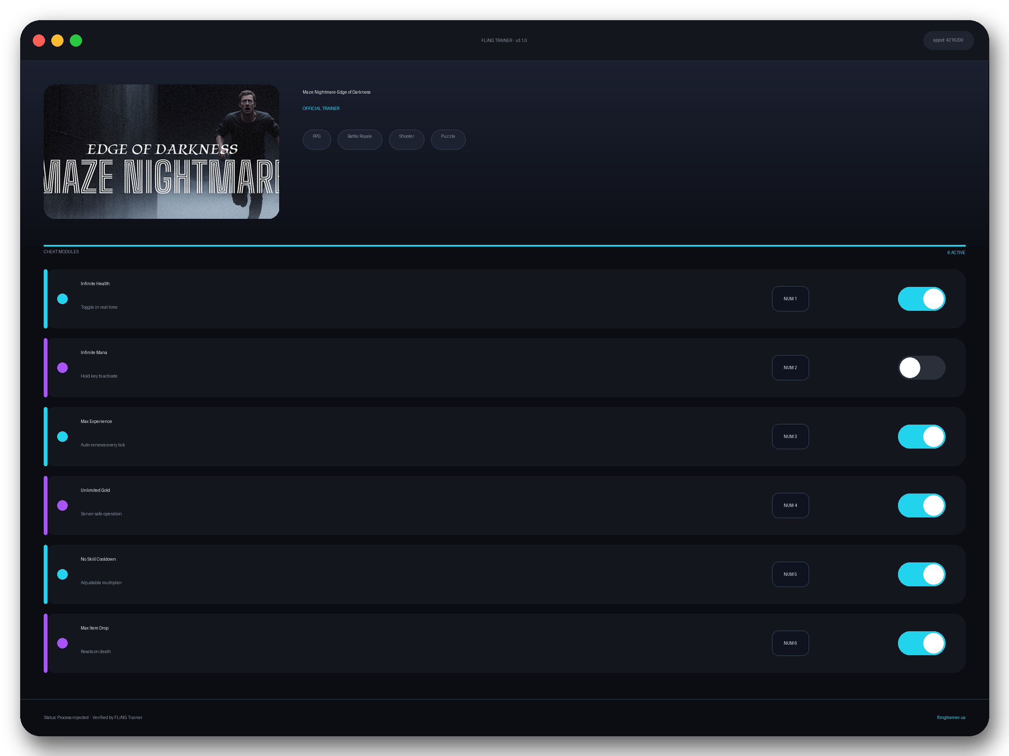Click the Max Item Drop module name
This screenshot has width=1009, height=756.
click(95, 628)
